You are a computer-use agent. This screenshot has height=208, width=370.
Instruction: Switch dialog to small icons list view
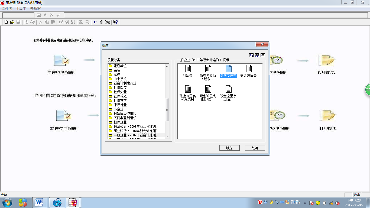pos(257,55)
